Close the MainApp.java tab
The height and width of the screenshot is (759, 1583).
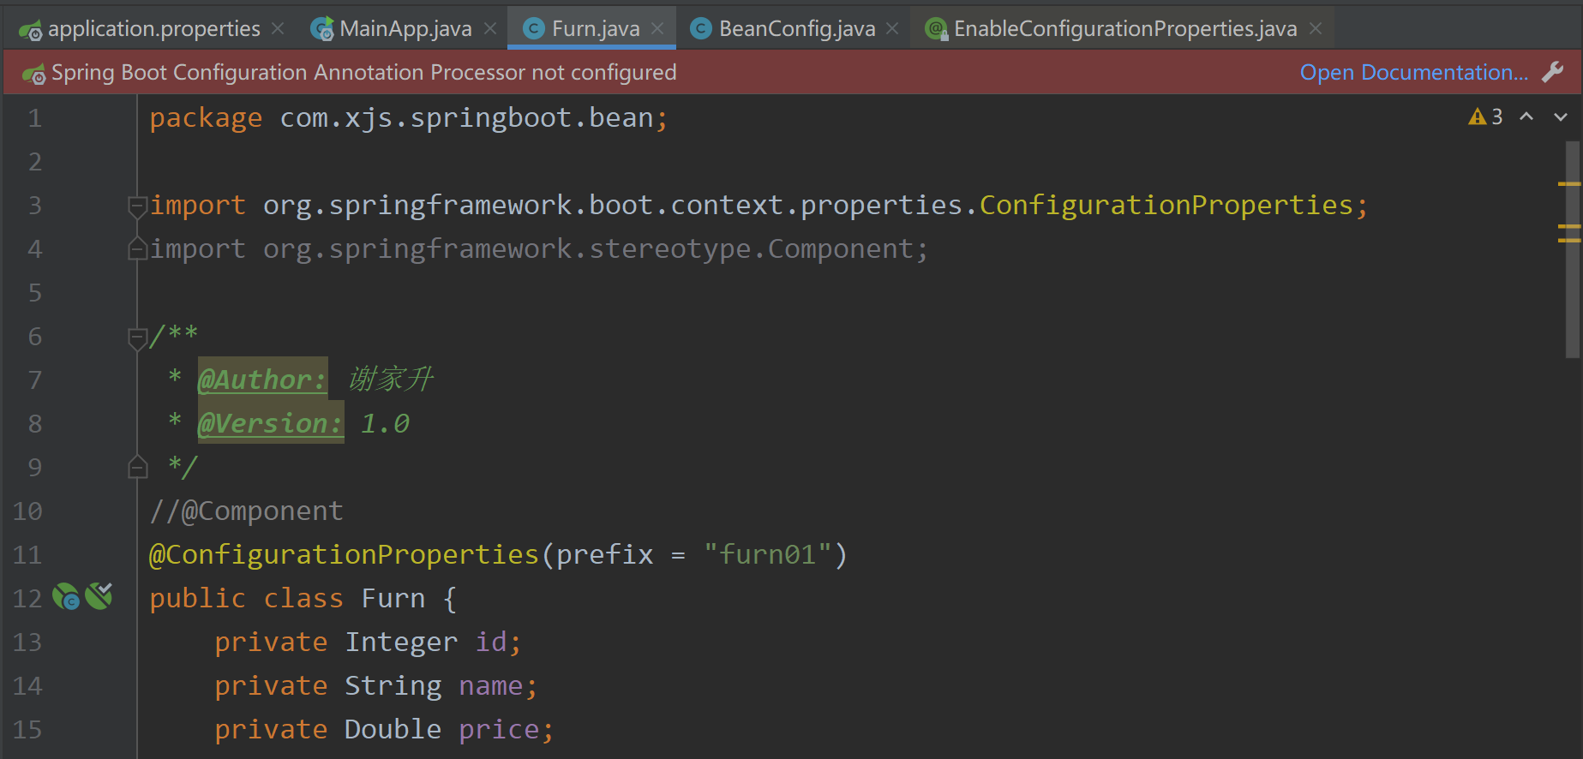[490, 29]
